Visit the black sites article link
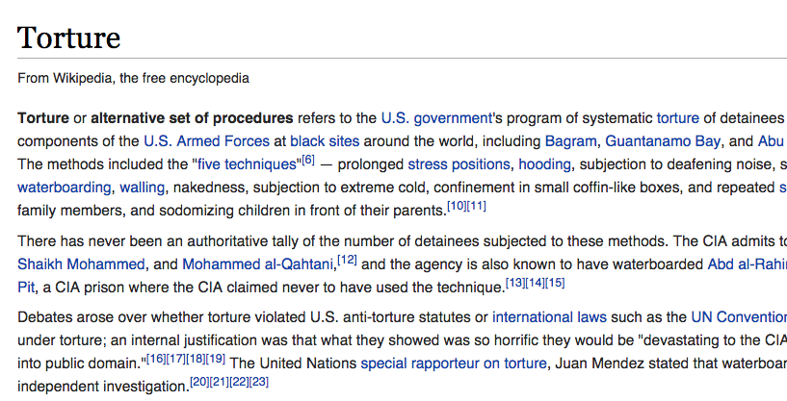 [325, 141]
